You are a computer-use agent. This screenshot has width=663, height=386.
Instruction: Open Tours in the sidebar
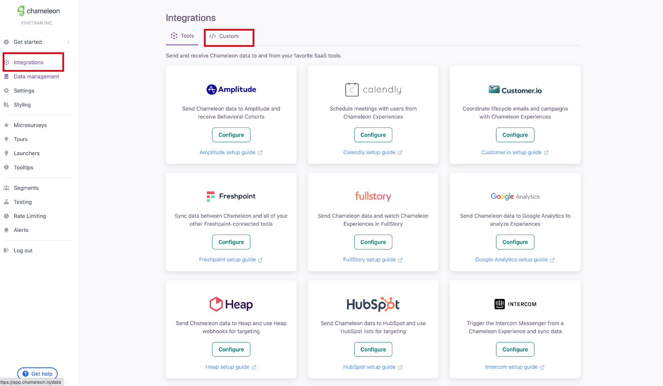(x=21, y=139)
